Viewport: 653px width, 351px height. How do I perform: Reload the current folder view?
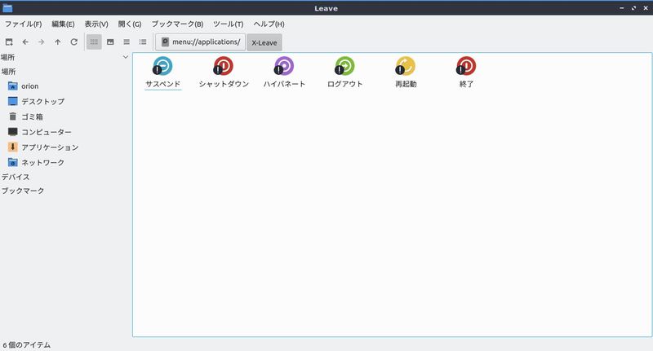(x=73, y=42)
